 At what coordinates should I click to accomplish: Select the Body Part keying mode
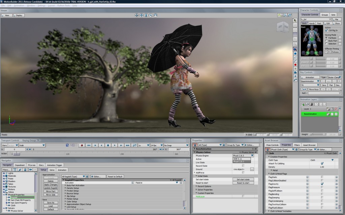pyautogui.click(x=326, y=41)
